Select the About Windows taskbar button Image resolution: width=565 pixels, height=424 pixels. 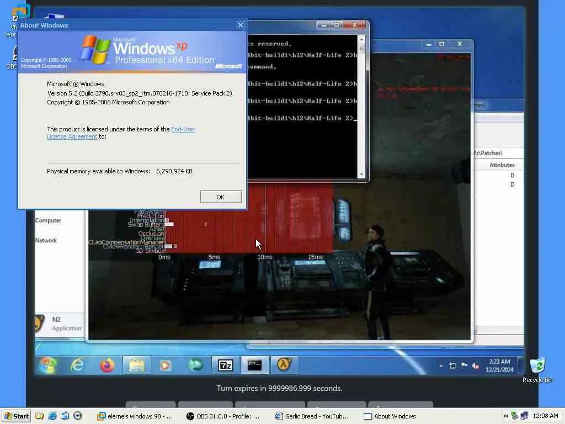coord(401,416)
